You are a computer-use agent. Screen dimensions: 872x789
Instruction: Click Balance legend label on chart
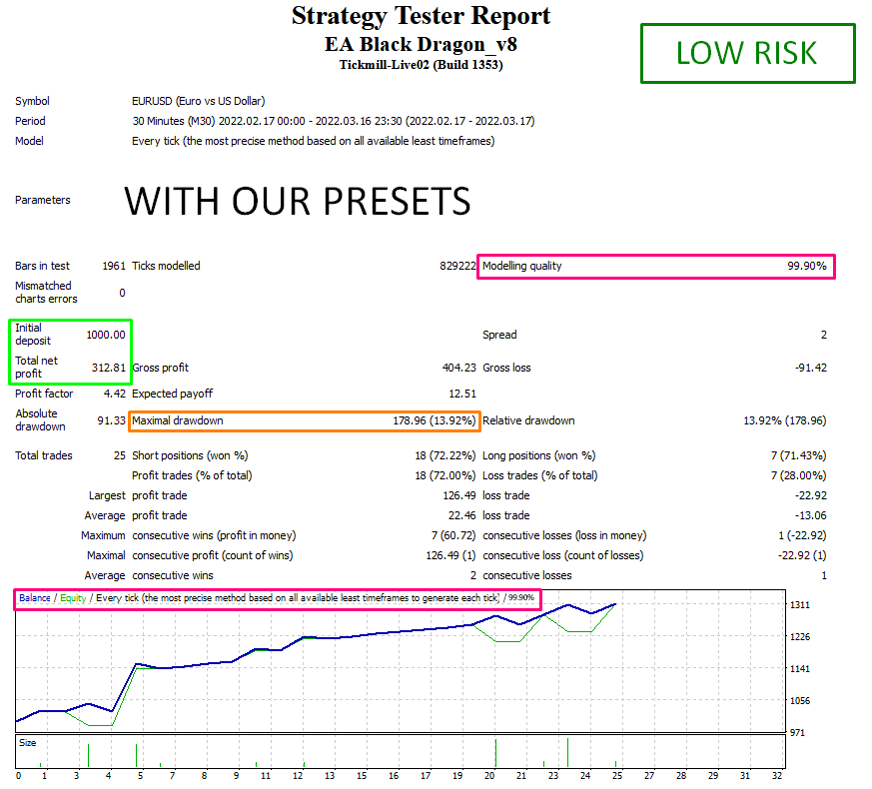coord(35,598)
